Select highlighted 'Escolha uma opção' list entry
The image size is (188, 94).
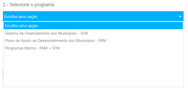coord(93,26)
